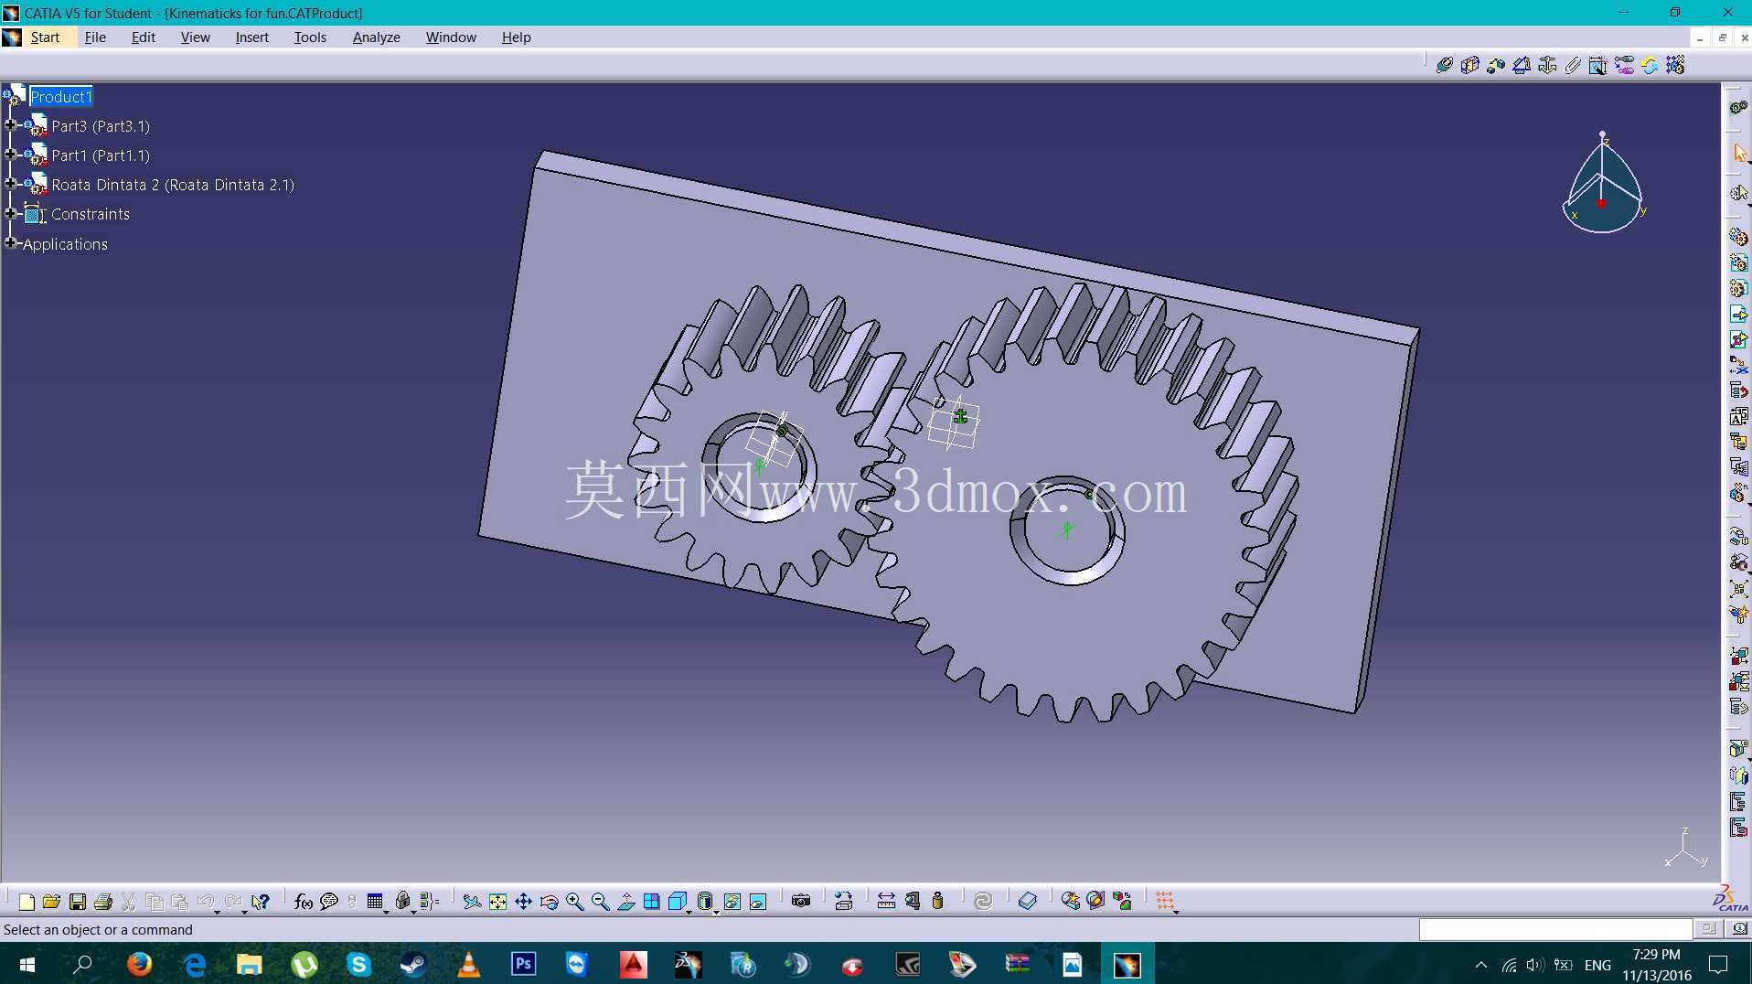Image resolution: width=1752 pixels, height=984 pixels.
Task: Click the Update All icon in bottom toolbar
Action: pyautogui.click(x=983, y=902)
